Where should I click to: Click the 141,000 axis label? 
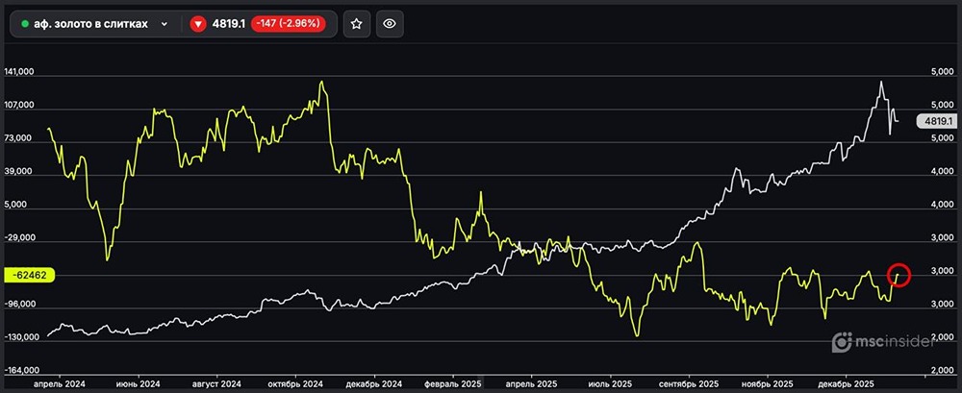coord(19,72)
